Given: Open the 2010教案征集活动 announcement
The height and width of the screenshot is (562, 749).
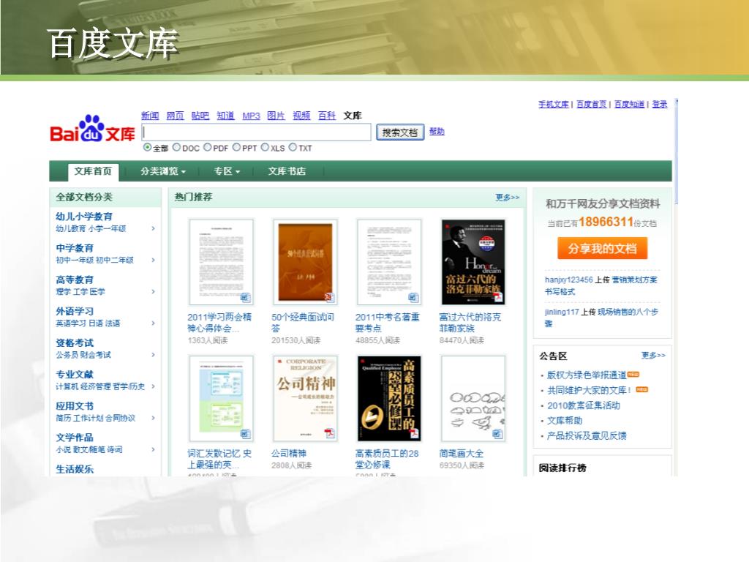Looking at the screenshot, I should 584,405.
